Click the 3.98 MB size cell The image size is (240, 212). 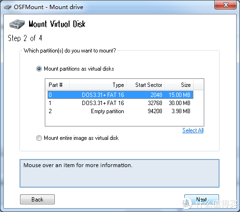click(x=181, y=111)
